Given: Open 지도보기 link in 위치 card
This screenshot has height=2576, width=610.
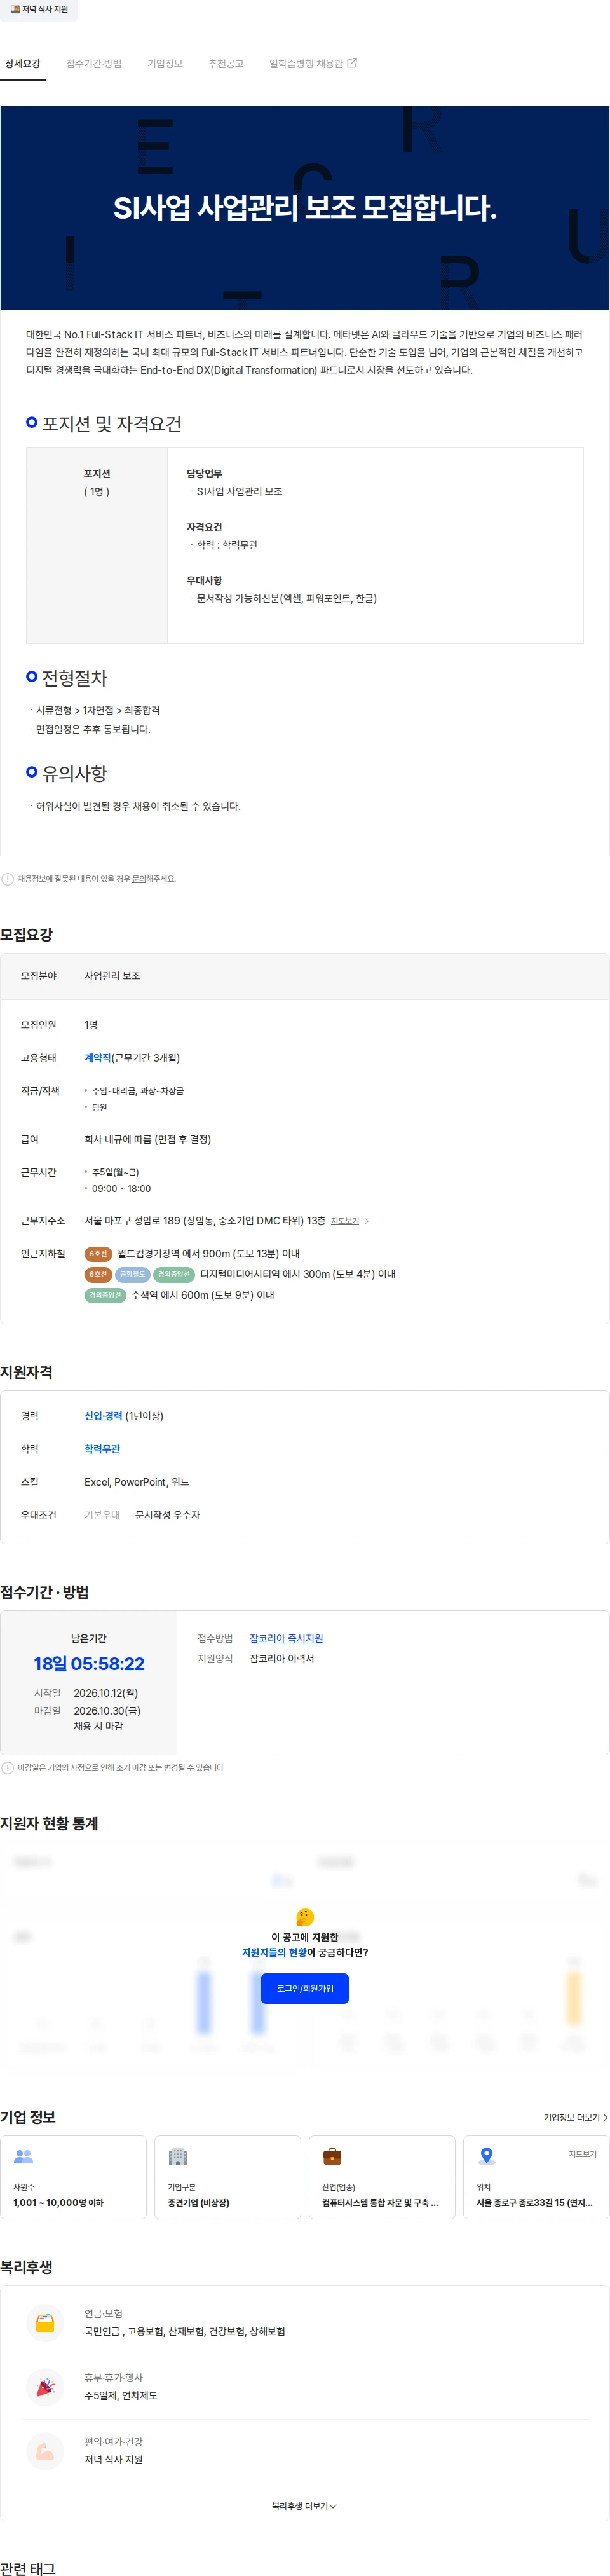Looking at the screenshot, I should (582, 2154).
